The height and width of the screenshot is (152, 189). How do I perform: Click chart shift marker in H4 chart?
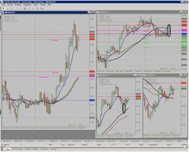173,15
